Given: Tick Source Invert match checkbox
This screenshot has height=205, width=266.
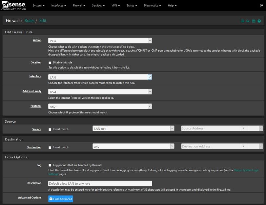Looking at the screenshot, I should pos(50,129).
